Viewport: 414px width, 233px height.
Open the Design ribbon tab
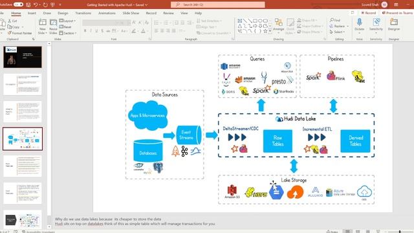pyautogui.click(x=63, y=13)
